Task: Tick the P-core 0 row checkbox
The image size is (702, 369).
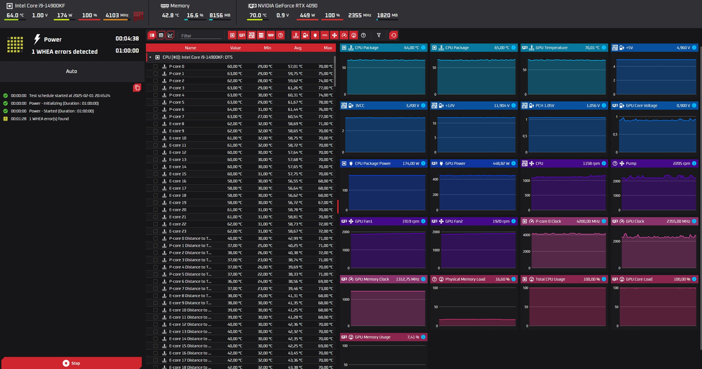Action: 156,66
